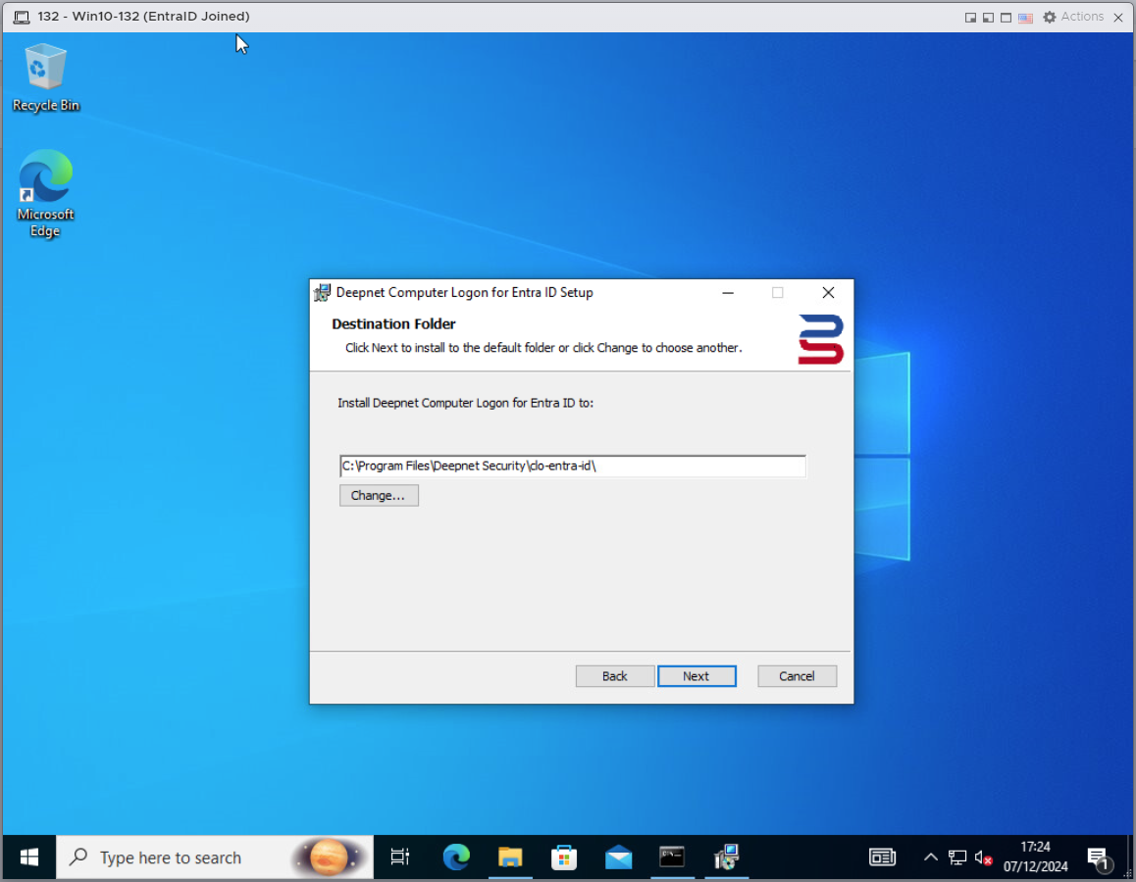Click the destination folder path field
The width and height of the screenshot is (1136, 882).
[572, 466]
